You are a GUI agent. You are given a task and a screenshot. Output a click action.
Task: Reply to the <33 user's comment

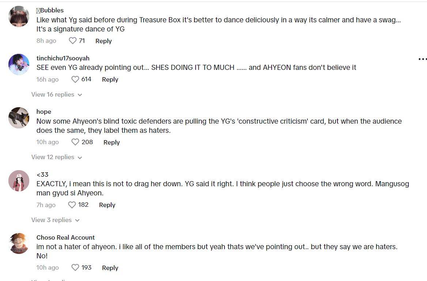tap(107, 205)
